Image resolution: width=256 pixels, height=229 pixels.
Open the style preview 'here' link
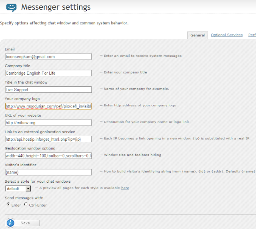point(125,188)
